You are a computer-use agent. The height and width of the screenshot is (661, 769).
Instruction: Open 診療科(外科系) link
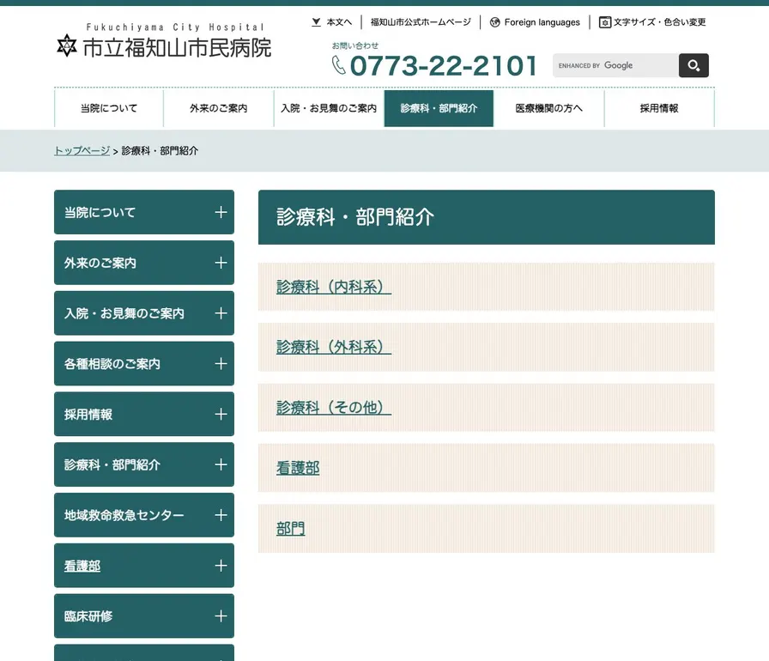[x=334, y=347]
